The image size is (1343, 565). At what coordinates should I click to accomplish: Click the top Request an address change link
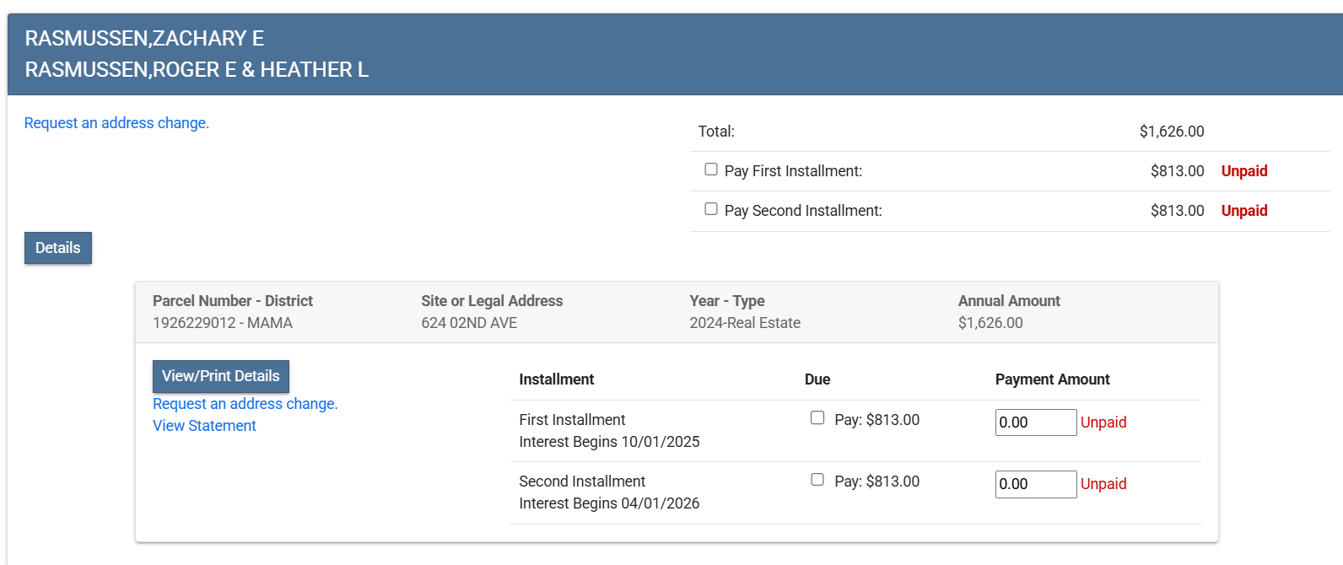(116, 123)
